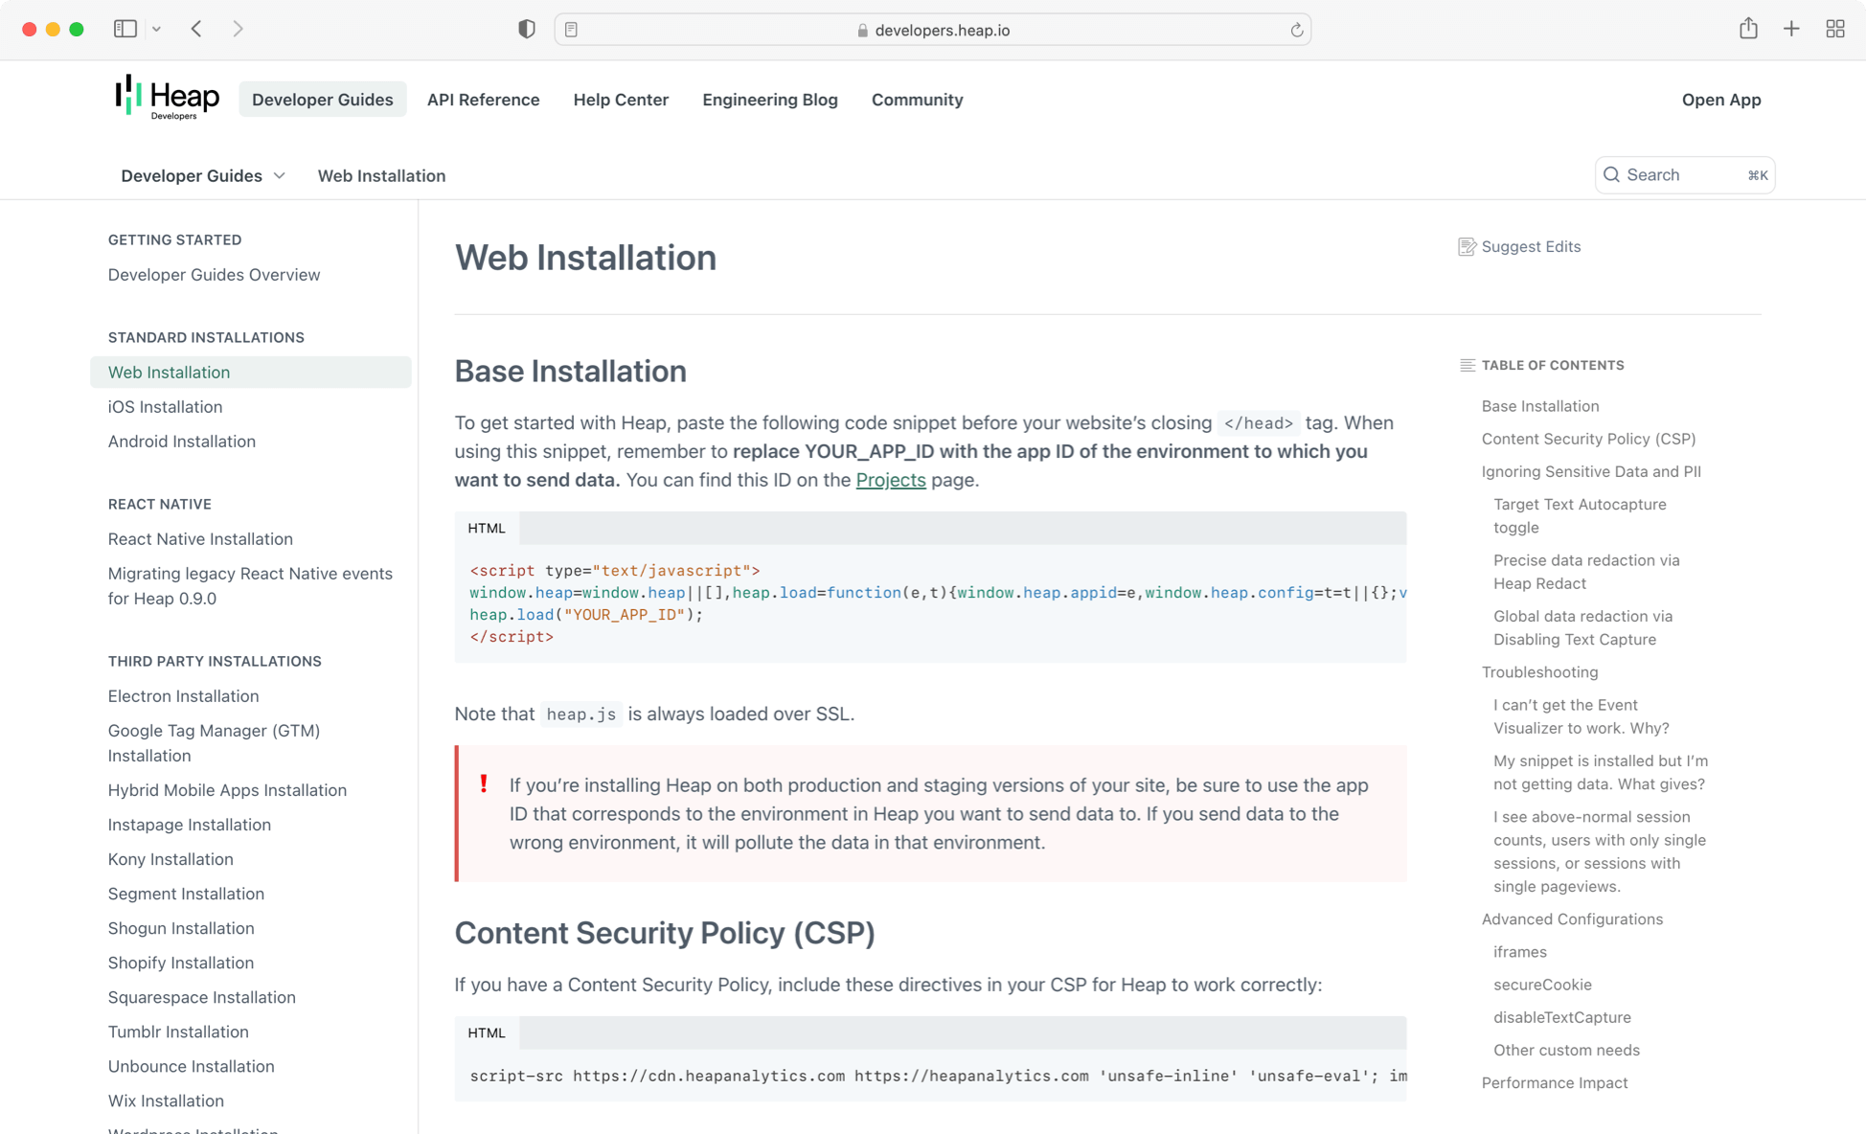Show the tab overview grid icon
Screen dimensions: 1866x1134
click(1834, 29)
